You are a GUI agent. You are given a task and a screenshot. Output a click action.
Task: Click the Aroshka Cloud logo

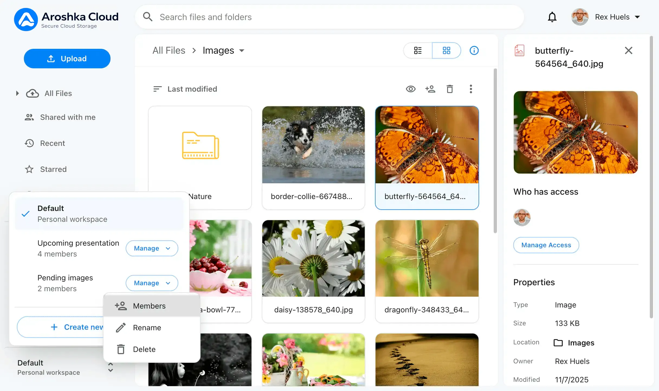coord(66,19)
